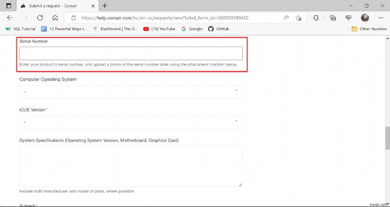Expand the iCUE Version dropdown
The width and height of the screenshot is (390, 207).
pyautogui.click(x=131, y=122)
